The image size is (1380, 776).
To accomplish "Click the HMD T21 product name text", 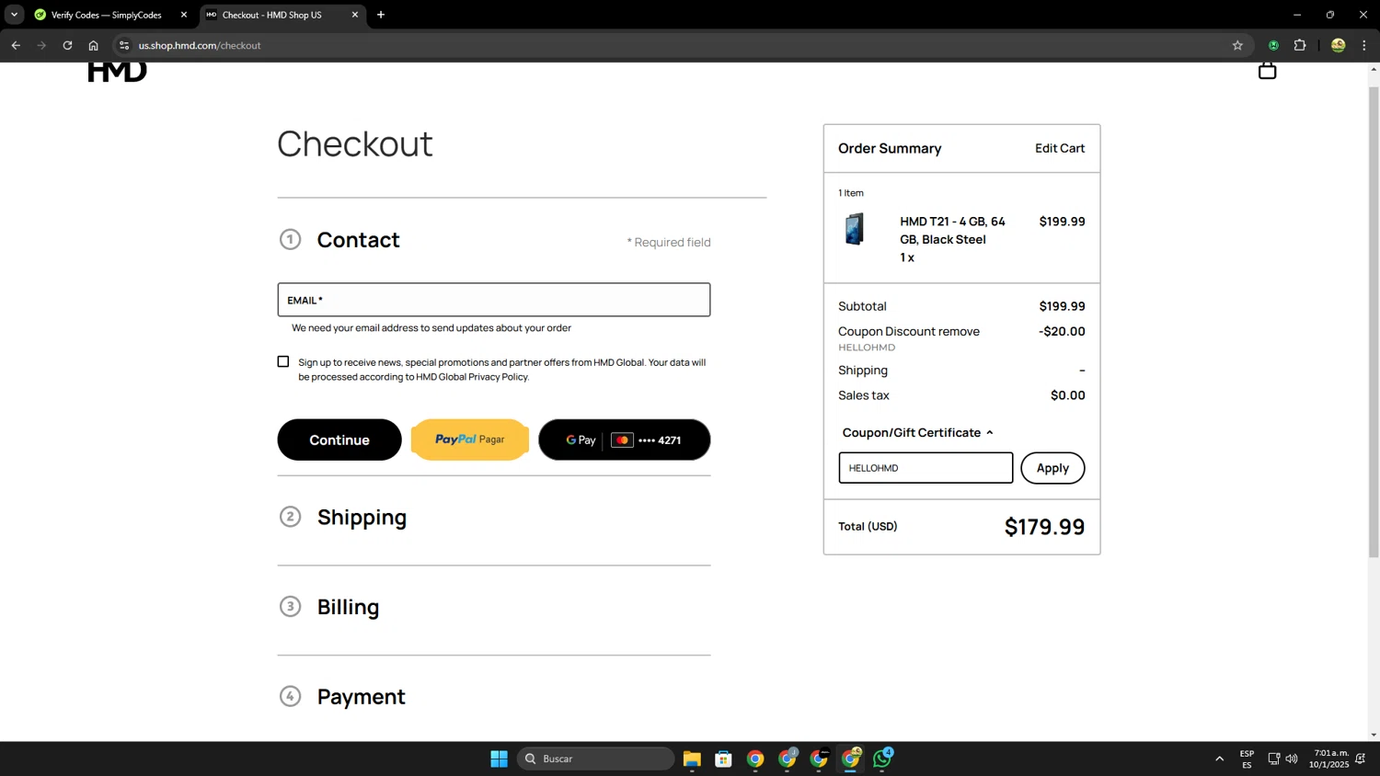I will (x=952, y=230).
